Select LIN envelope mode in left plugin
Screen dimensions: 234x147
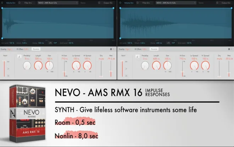pyautogui.click(x=50, y=43)
